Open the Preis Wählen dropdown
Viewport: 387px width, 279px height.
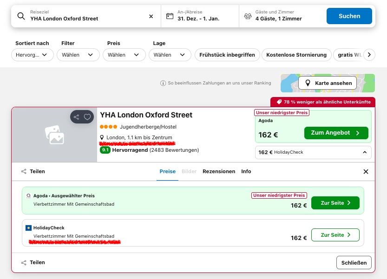coord(124,55)
